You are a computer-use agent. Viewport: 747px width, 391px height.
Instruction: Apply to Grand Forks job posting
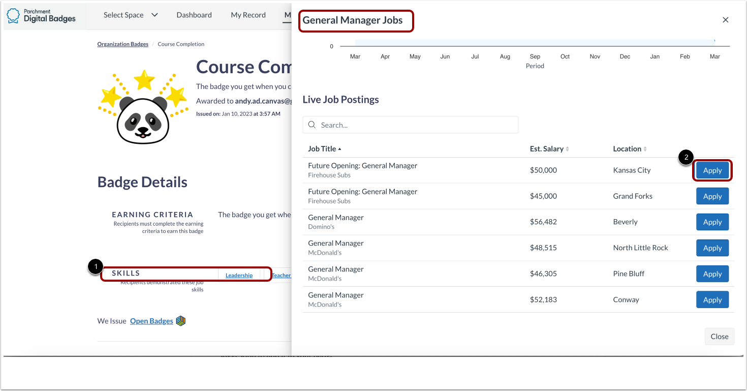(x=712, y=196)
